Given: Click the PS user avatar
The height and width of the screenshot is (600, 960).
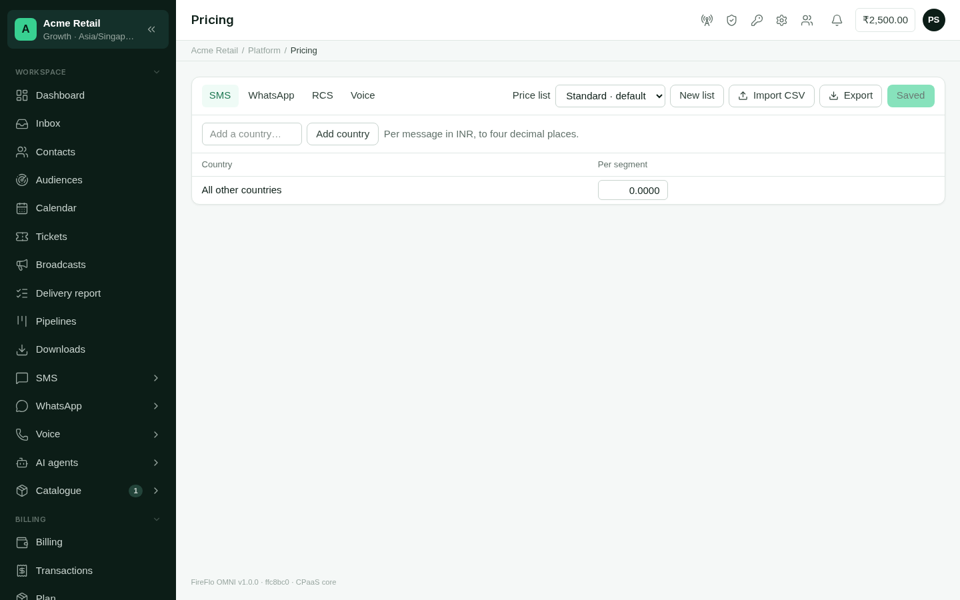Looking at the screenshot, I should click(933, 20).
